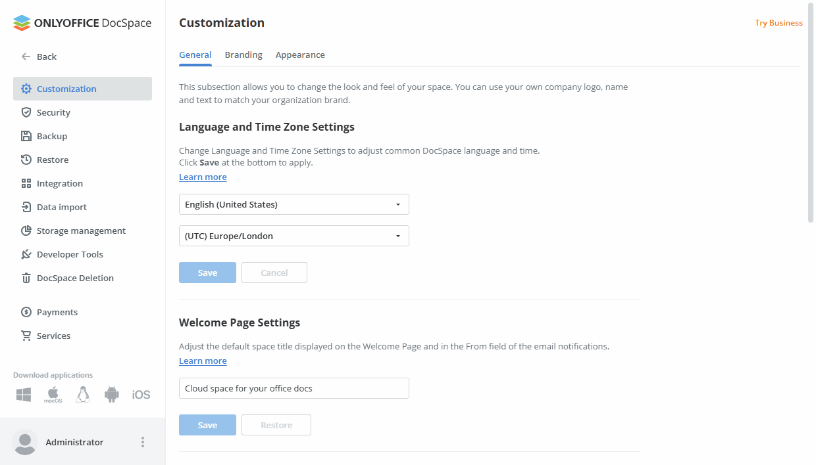Screen dimensions: 816x465
Task: Open the Backup section
Action: coord(51,136)
